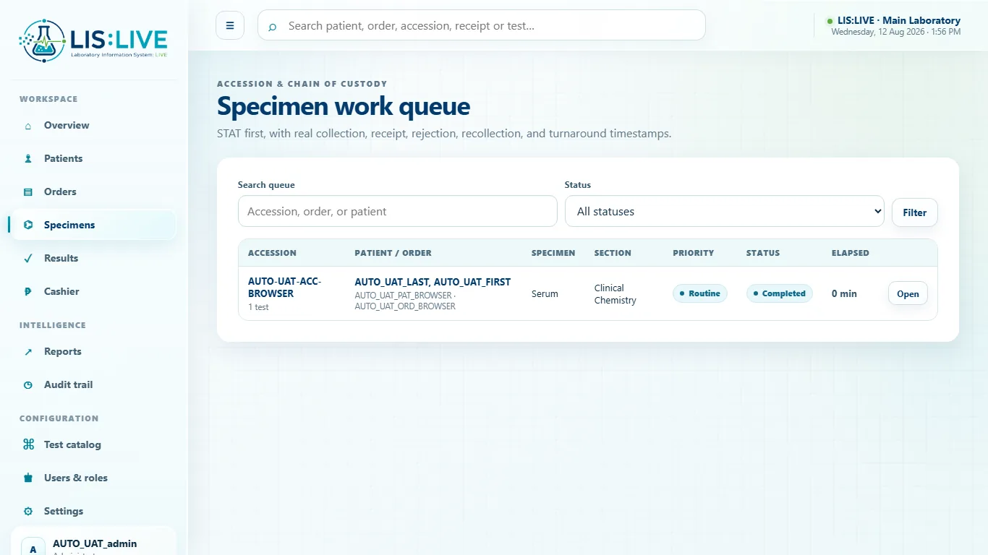Click the Reports arrow icon
The width and height of the screenshot is (988, 555).
point(28,352)
